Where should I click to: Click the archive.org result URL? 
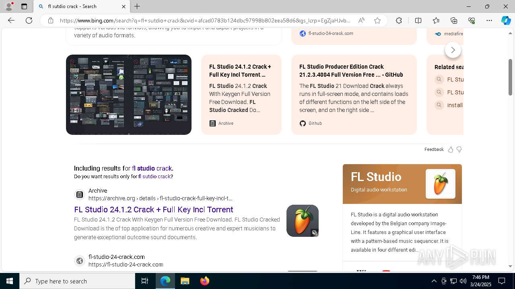point(161,198)
